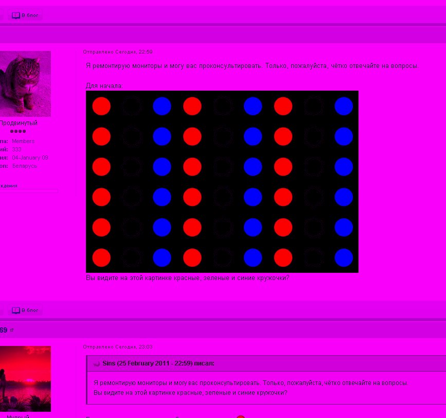The width and height of the screenshot is (446, 418).
Task: Open the «В блог» link above the second post
Action: (x=29, y=310)
